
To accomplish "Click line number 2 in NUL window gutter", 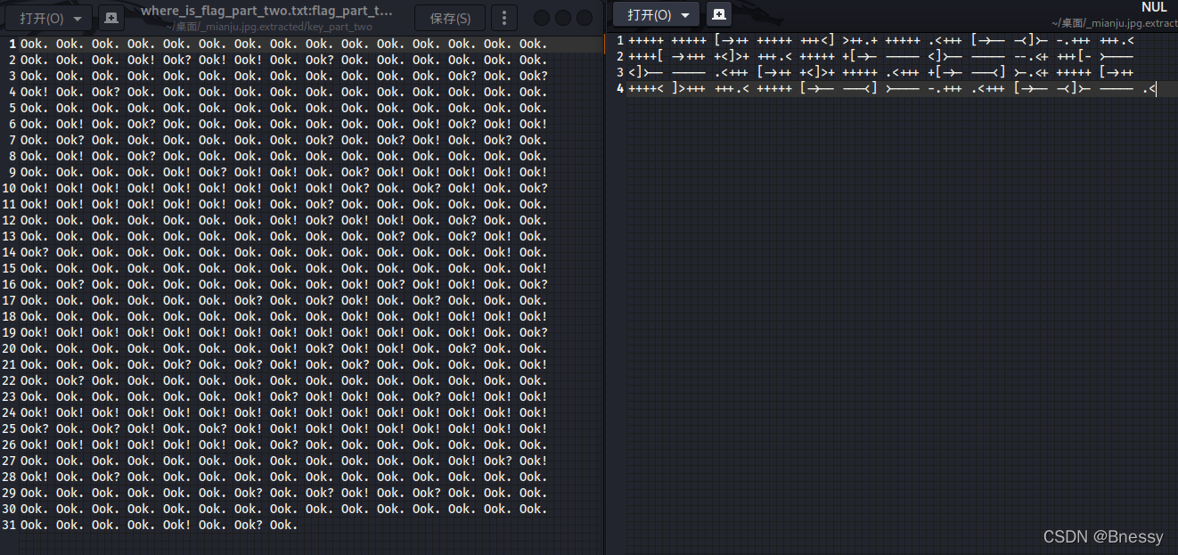I will click(620, 56).
